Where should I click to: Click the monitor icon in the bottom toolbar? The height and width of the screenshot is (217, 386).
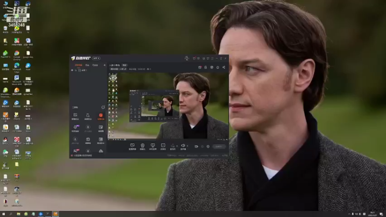pyautogui.click(x=153, y=147)
